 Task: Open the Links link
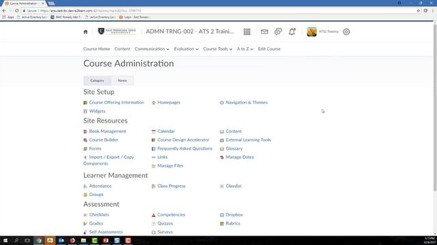click(163, 157)
